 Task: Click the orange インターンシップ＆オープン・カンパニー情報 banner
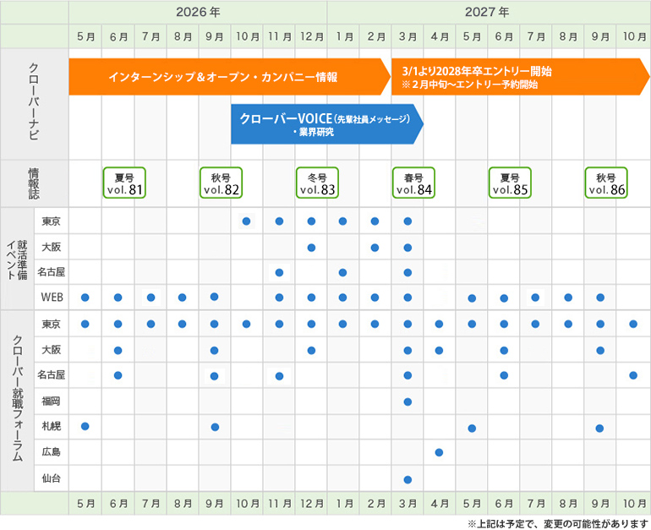224,77
